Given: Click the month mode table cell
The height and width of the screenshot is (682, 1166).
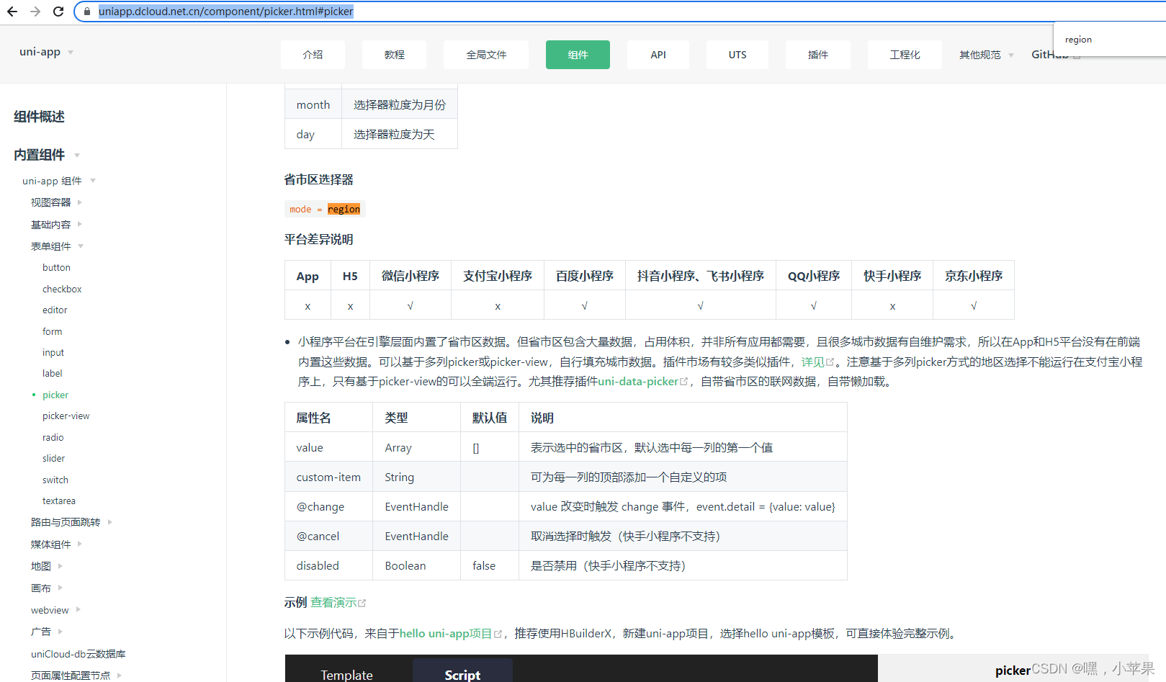Looking at the screenshot, I should pos(313,104).
